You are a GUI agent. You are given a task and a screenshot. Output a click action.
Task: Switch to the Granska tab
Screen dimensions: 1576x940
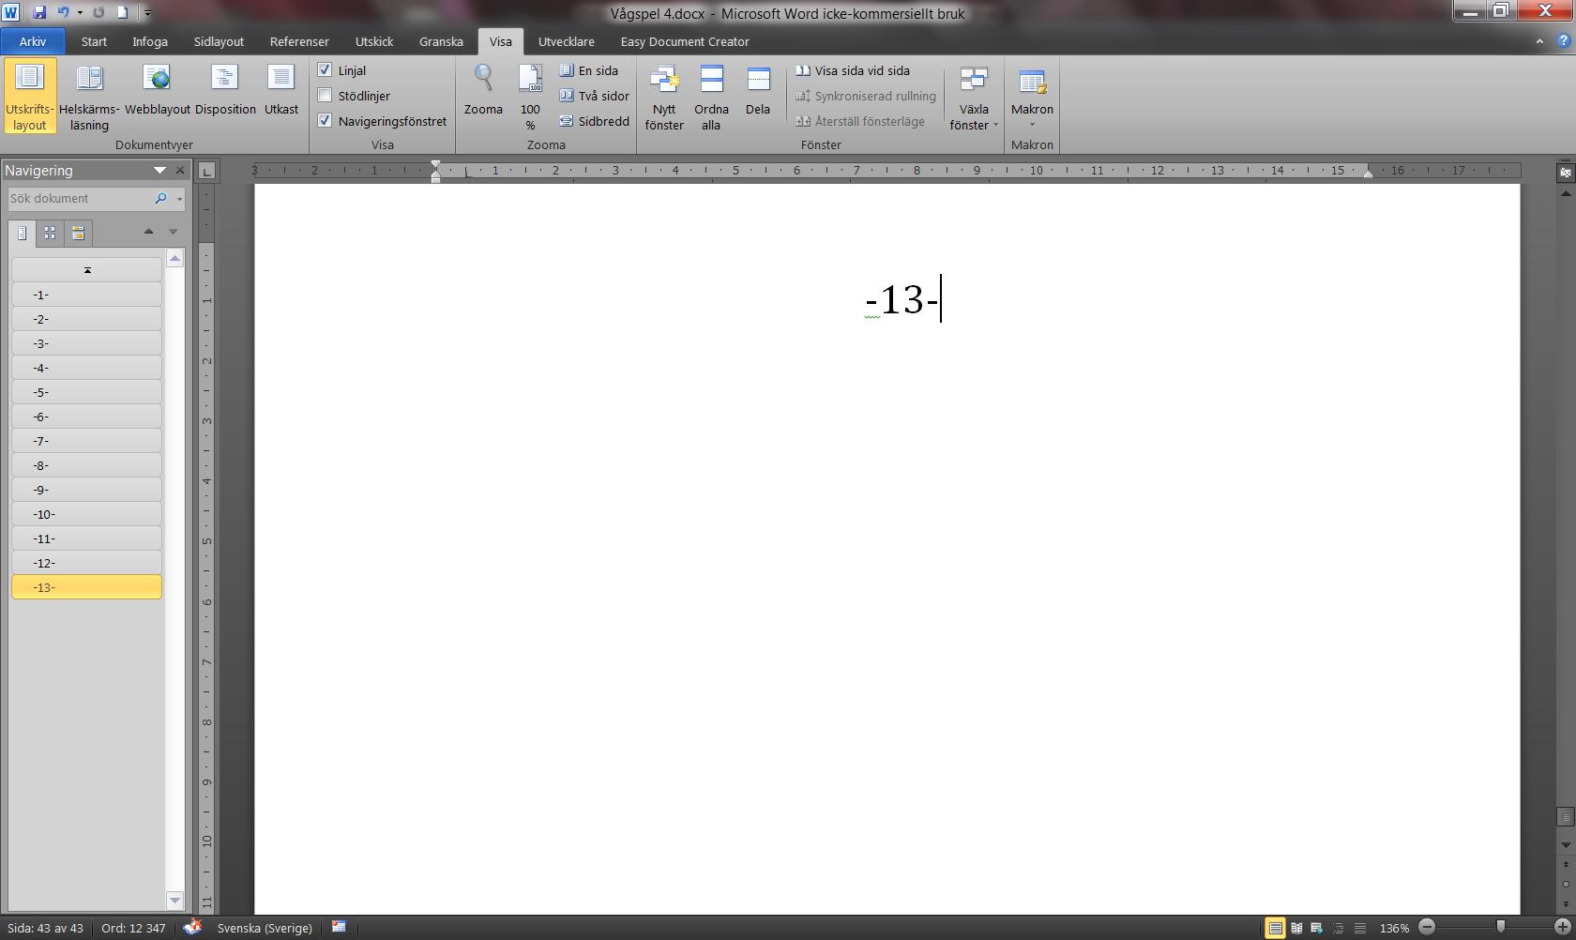click(x=441, y=41)
